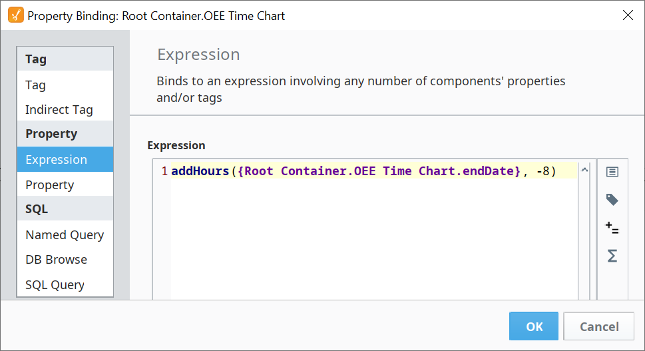The image size is (645, 351).
Task: Select DB Browse binding
Action: (56, 260)
